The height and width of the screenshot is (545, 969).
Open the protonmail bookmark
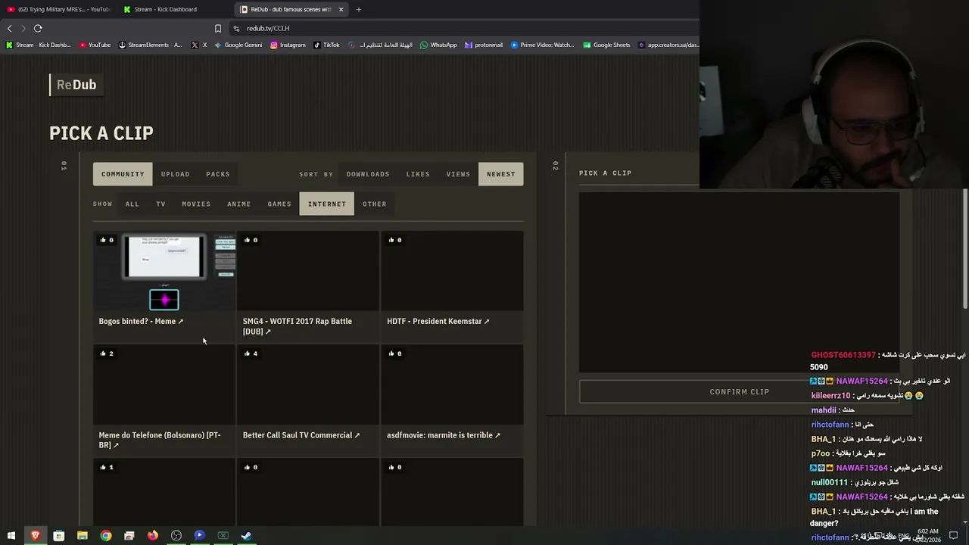484,45
